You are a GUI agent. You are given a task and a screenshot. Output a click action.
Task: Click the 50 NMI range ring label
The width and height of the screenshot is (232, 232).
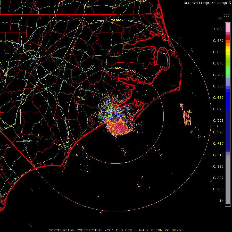point(116,68)
